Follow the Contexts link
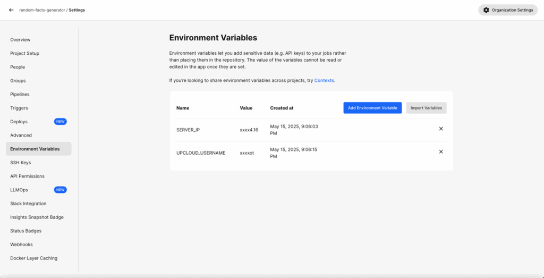 click(324, 80)
